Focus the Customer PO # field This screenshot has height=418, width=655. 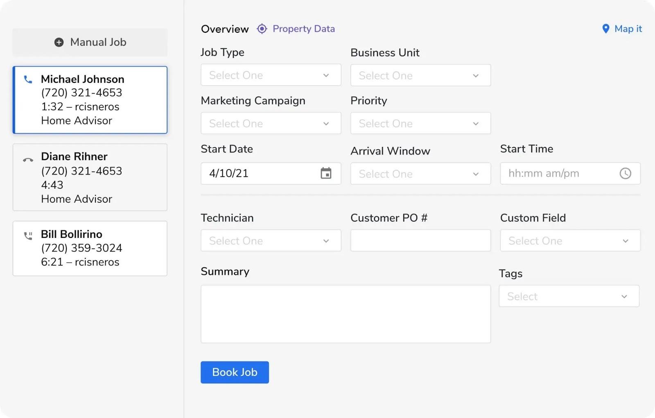tap(420, 240)
